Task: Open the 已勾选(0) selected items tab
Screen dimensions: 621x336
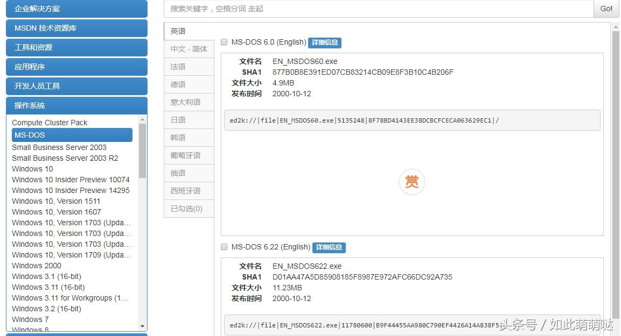Action: [x=189, y=209]
